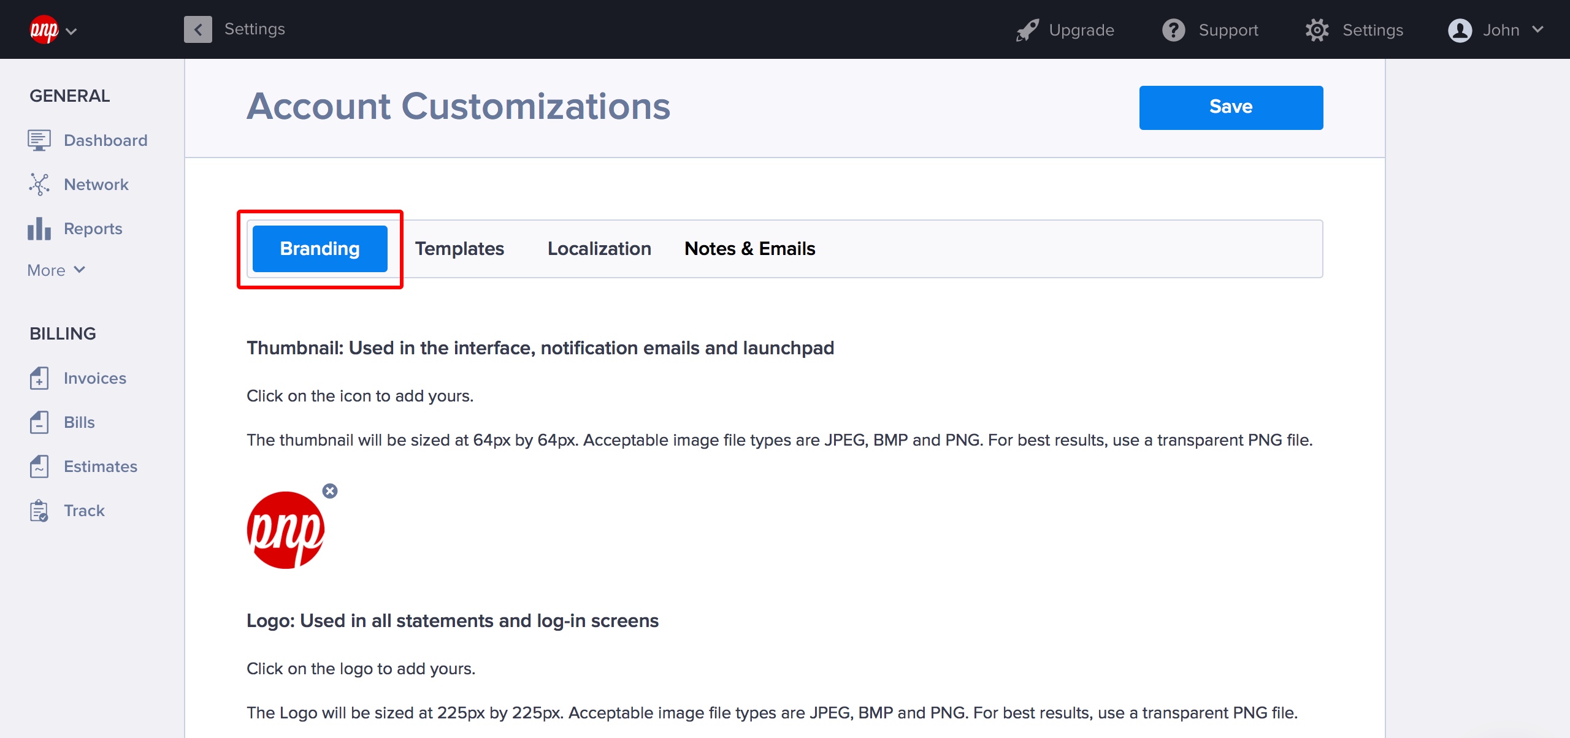
Task: Click the Reports bar chart icon
Action: tap(39, 229)
